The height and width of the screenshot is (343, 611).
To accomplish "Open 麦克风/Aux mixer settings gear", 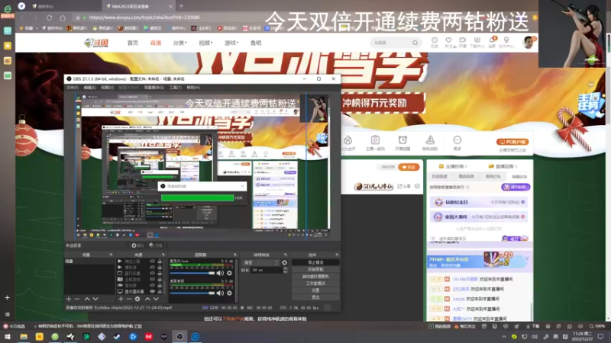I will 230,273.
